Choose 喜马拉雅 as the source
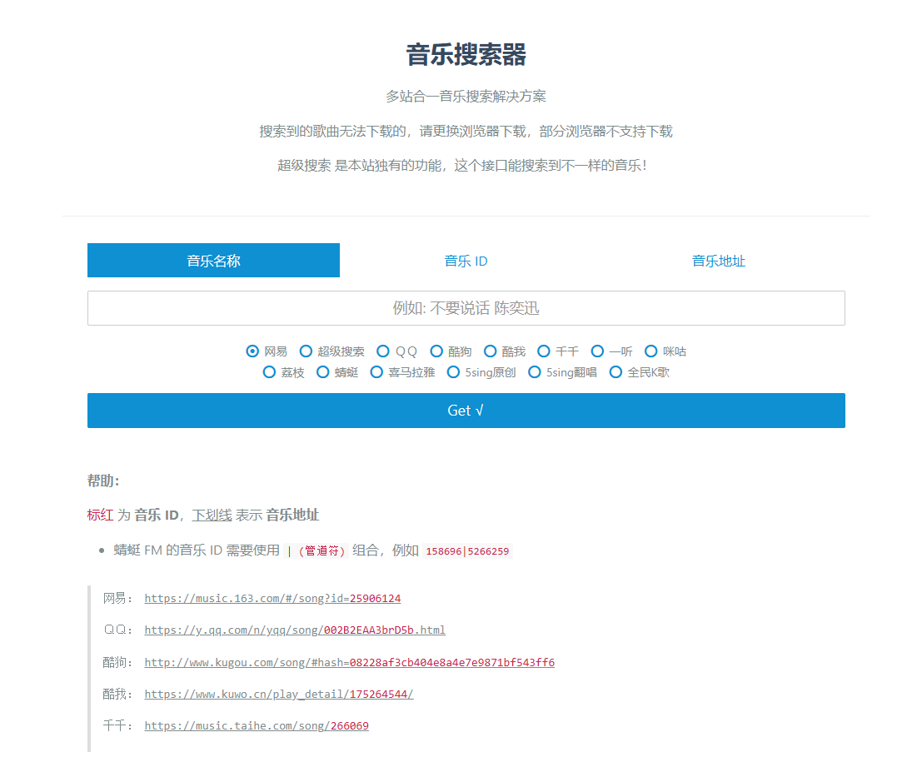The image size is (917, 757). (x=377, y=371)
